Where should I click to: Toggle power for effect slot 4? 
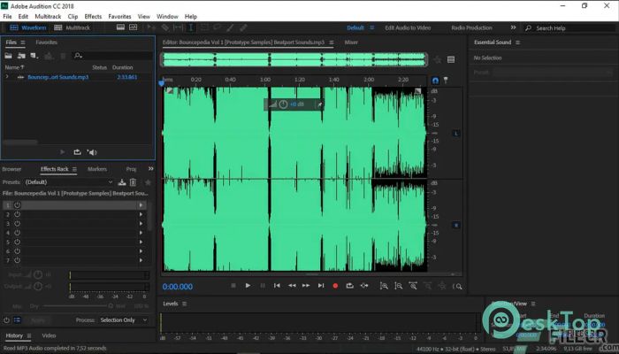tap(18, 233)
